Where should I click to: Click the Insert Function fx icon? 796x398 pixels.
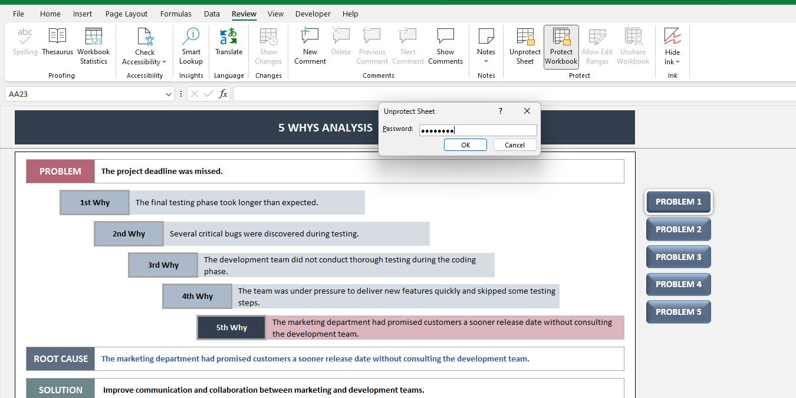[223, 94]
